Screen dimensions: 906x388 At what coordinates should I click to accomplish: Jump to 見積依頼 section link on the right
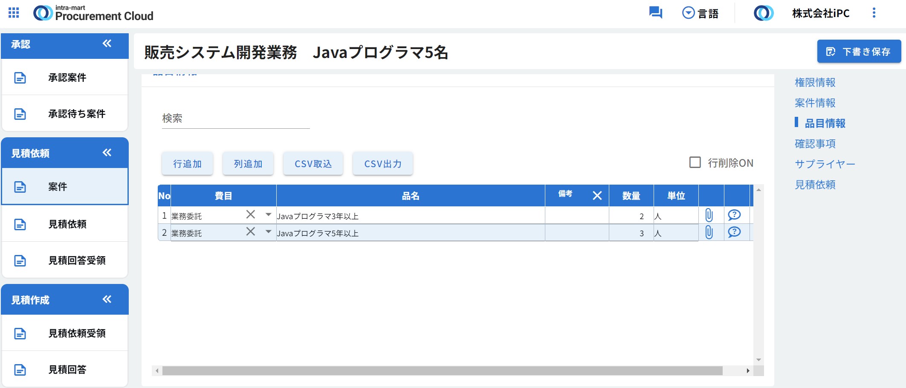tap(815, 185)
